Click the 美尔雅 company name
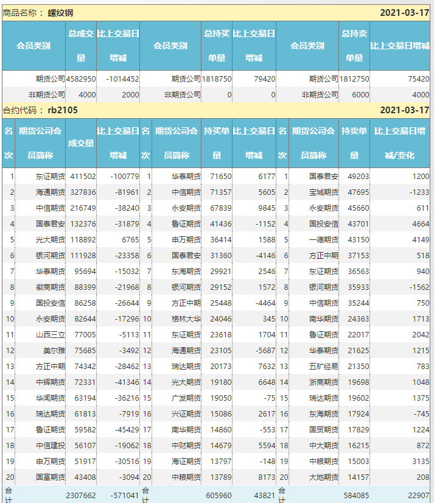The image size is (434, 503). click(54, 350)
